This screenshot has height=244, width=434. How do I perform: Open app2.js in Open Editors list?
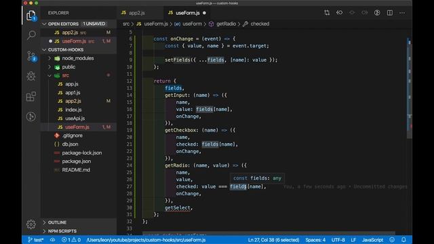[x=79, y=33]
